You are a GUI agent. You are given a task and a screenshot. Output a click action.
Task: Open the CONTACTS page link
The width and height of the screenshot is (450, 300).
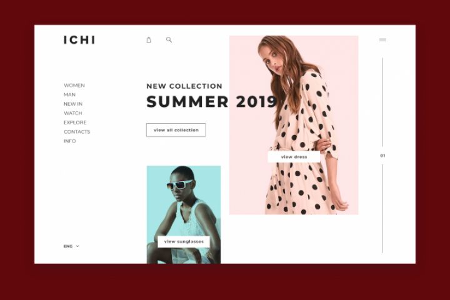(x=77, y=131)
